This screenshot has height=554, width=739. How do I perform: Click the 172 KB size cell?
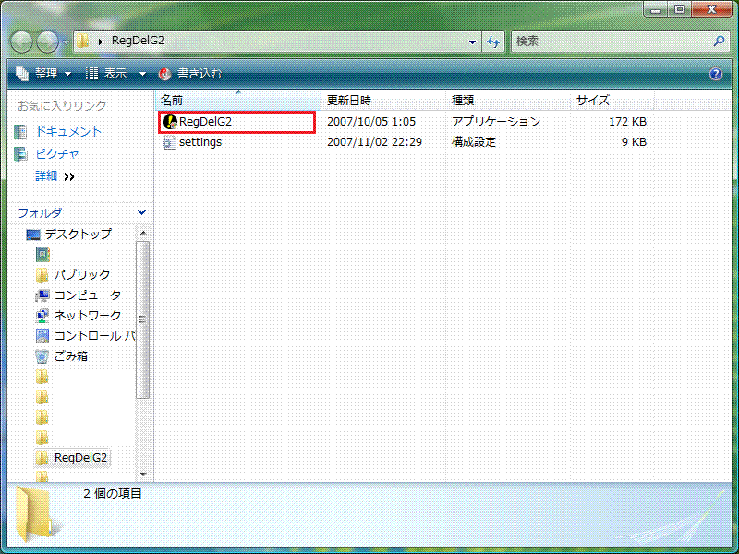(x=627, y=122)
